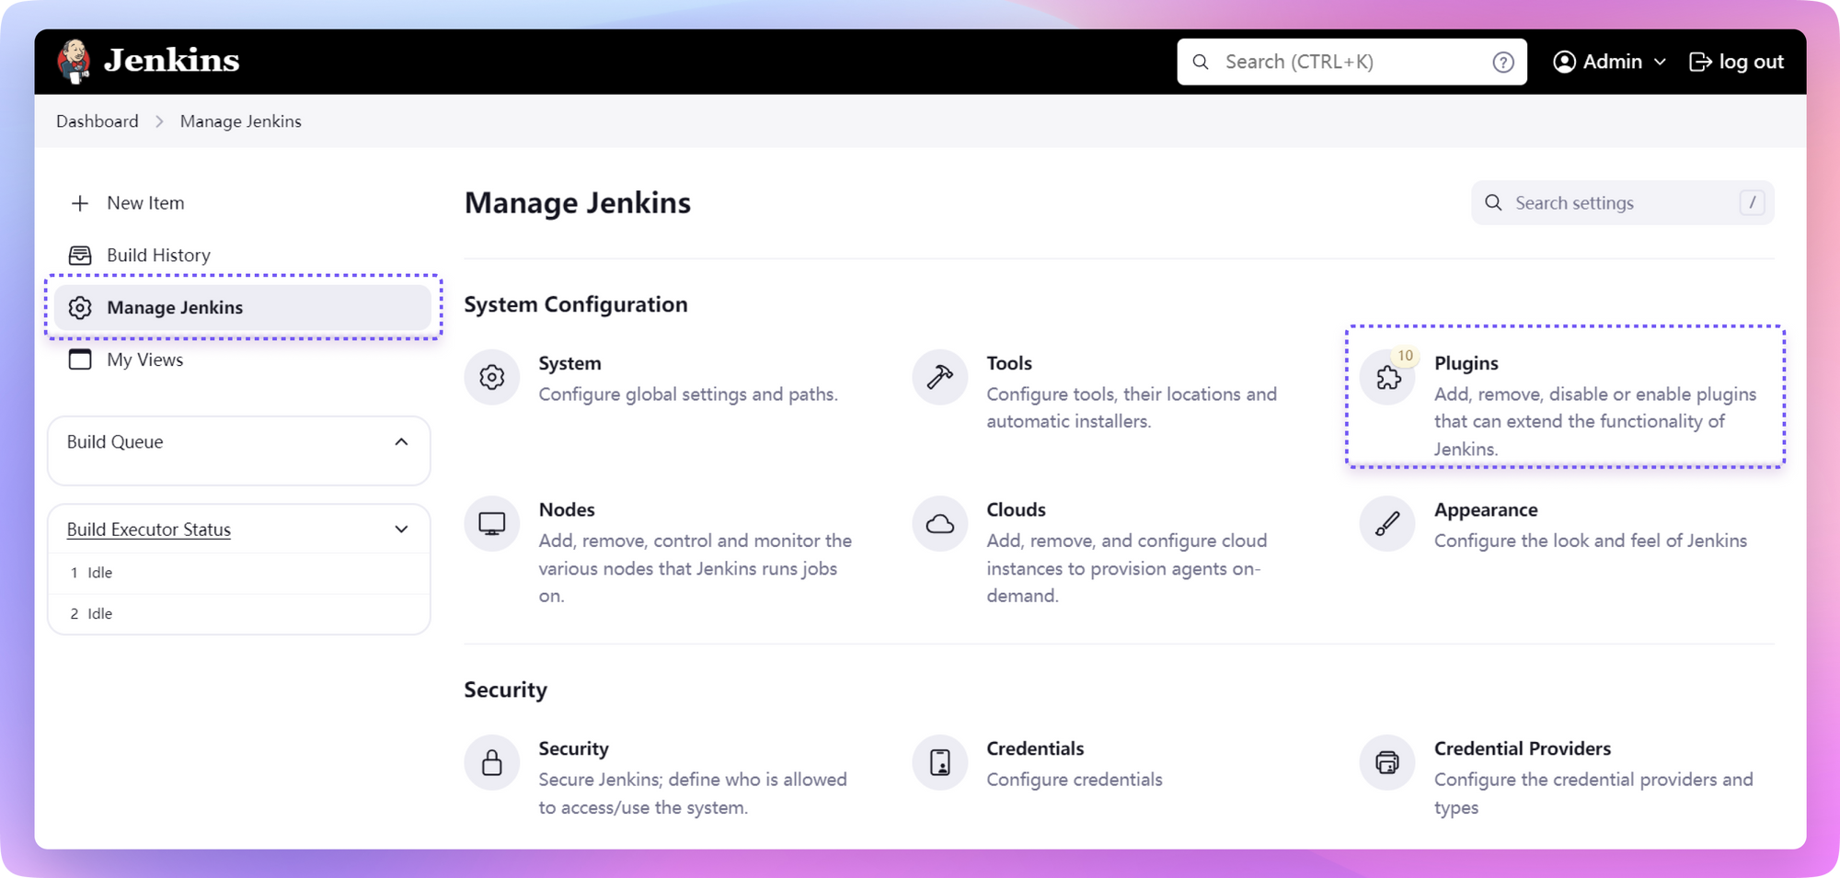Click the Plugins puzzle piece icon
The image size is (1840, 878).
1388,378
